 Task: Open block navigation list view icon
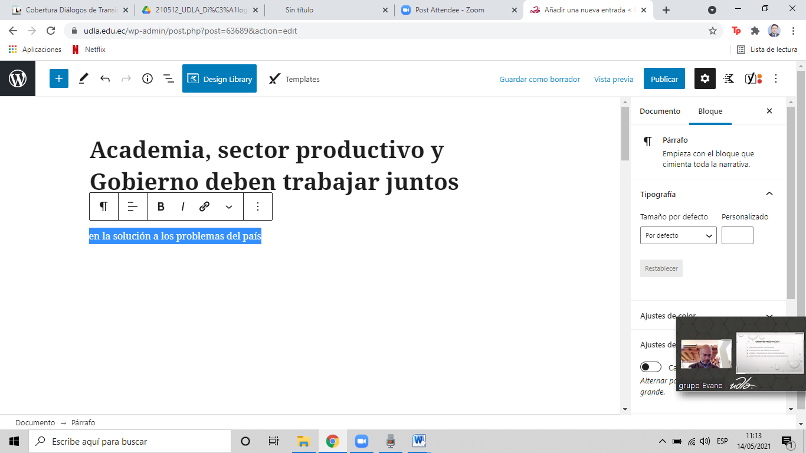pos(168,78)
